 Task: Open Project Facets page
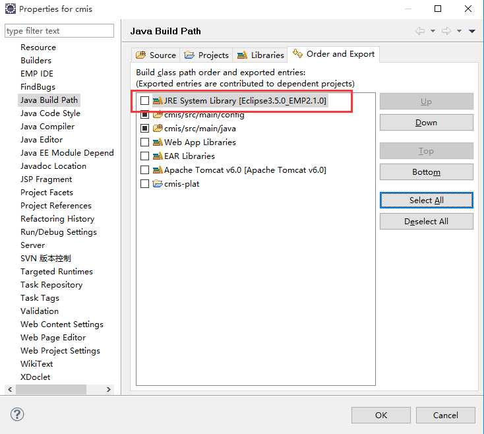point(47,193)
